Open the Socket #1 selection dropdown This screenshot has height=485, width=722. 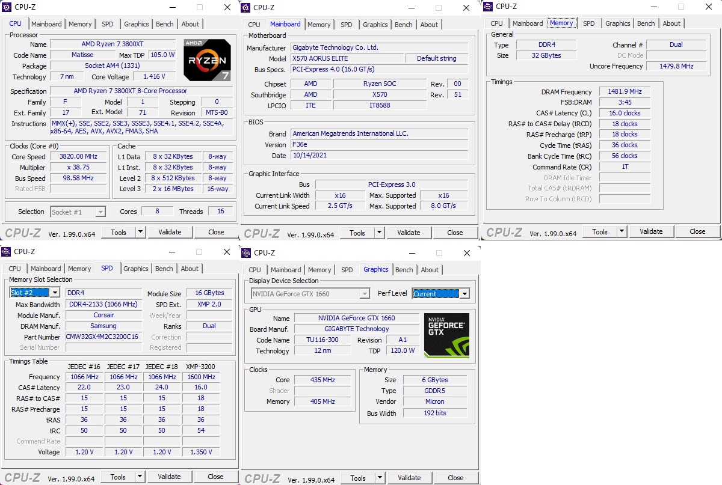tap(100, 212)
